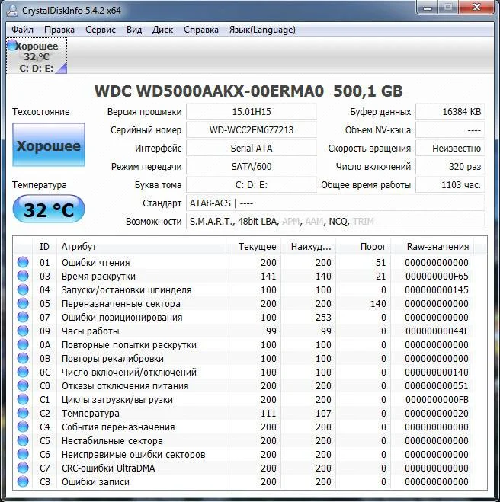The height and width of the screenshot is (502, 500).
Task: Open the Справка menu
Action: click(x=200, y=30)
